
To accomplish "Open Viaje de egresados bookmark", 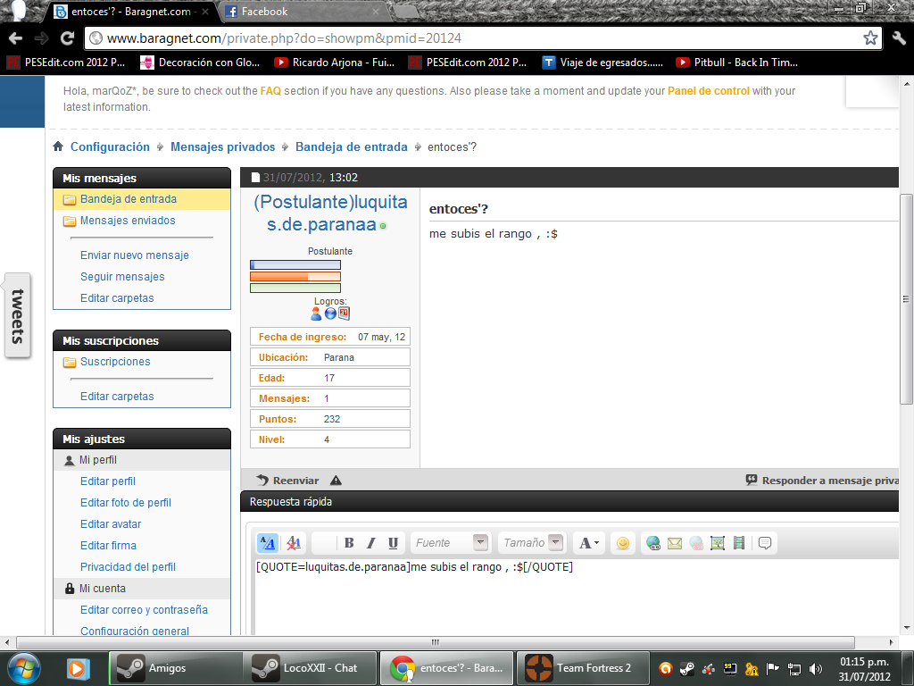I will (602, 63).
